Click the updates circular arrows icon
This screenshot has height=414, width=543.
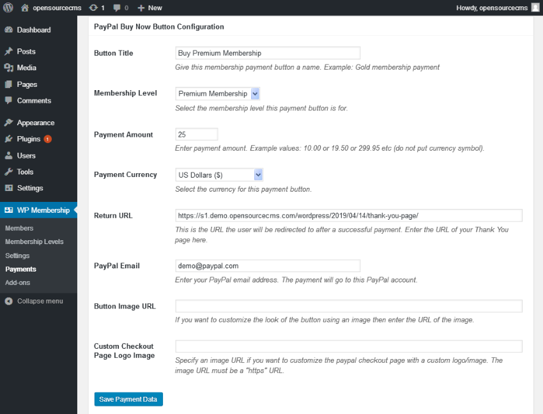pos(93,8)
